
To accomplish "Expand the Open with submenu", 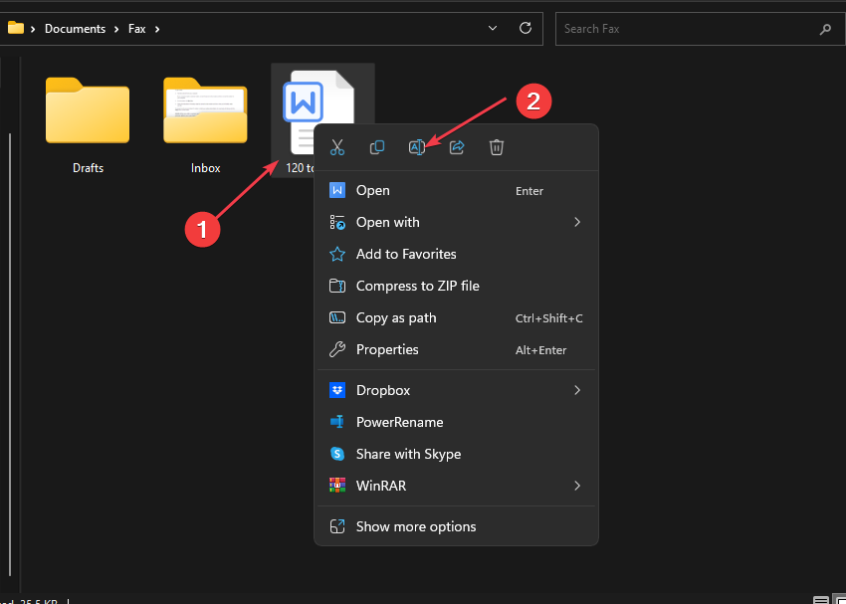I will 576,222.
